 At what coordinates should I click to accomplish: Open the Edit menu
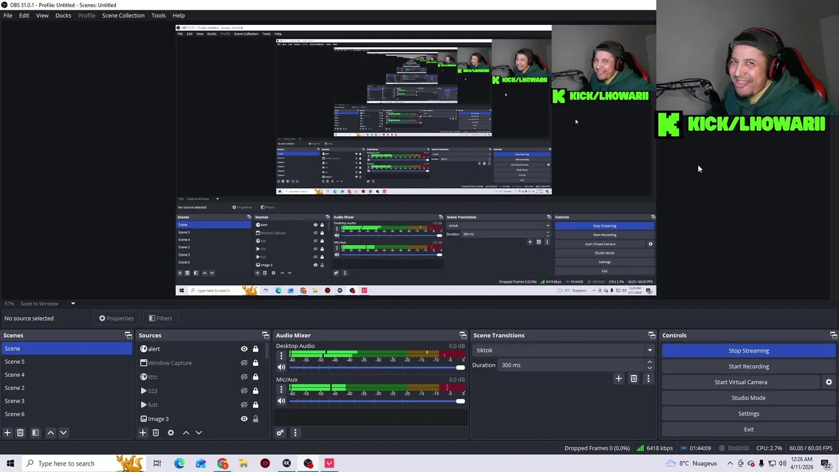pos(24,15)
